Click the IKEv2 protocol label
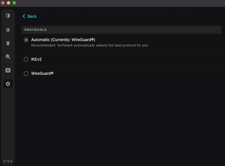Image resolution: width=225 pixels, height=166 pixels. pos(37,59)
